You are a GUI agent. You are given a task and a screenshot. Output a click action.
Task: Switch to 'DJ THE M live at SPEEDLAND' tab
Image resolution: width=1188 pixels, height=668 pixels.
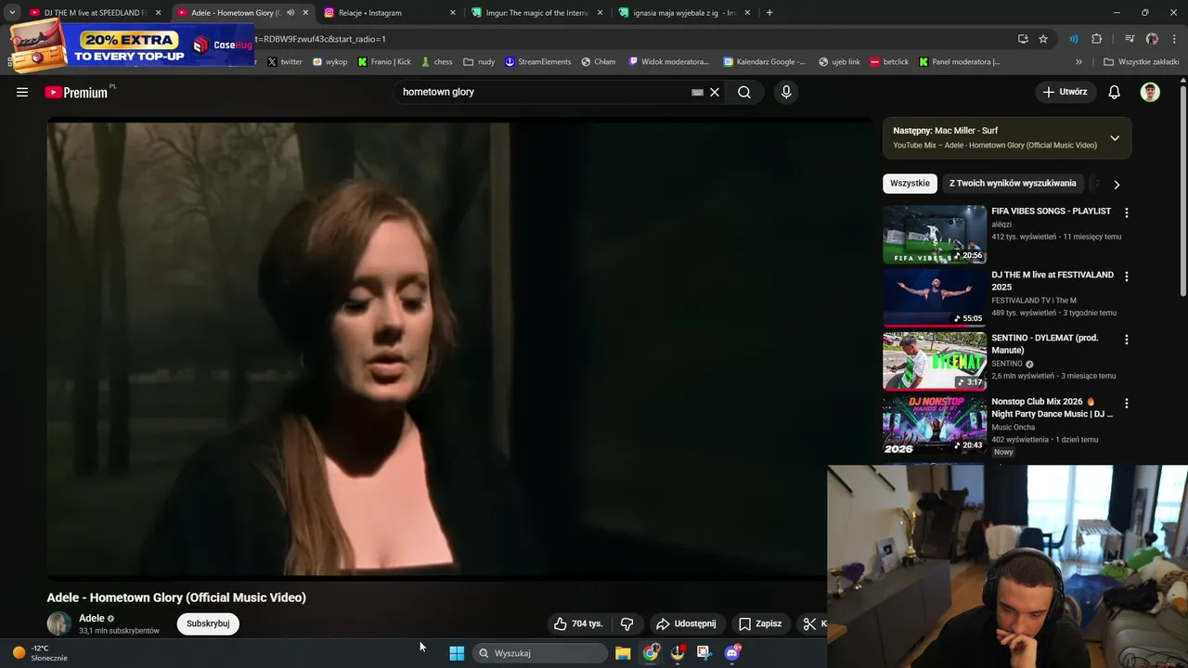pos(95,13)
